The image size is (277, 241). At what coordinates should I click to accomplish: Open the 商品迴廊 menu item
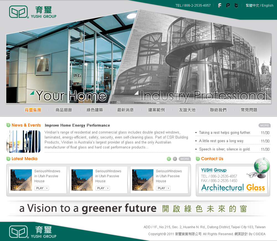[64, 110]
